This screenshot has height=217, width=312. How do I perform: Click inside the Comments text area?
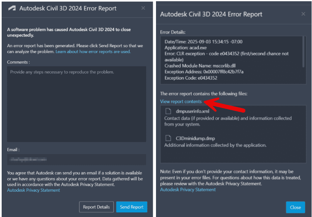click(x=77, y=104)
